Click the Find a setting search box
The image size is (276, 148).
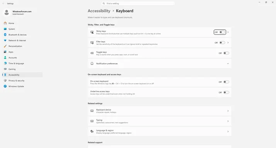[138, 3]
